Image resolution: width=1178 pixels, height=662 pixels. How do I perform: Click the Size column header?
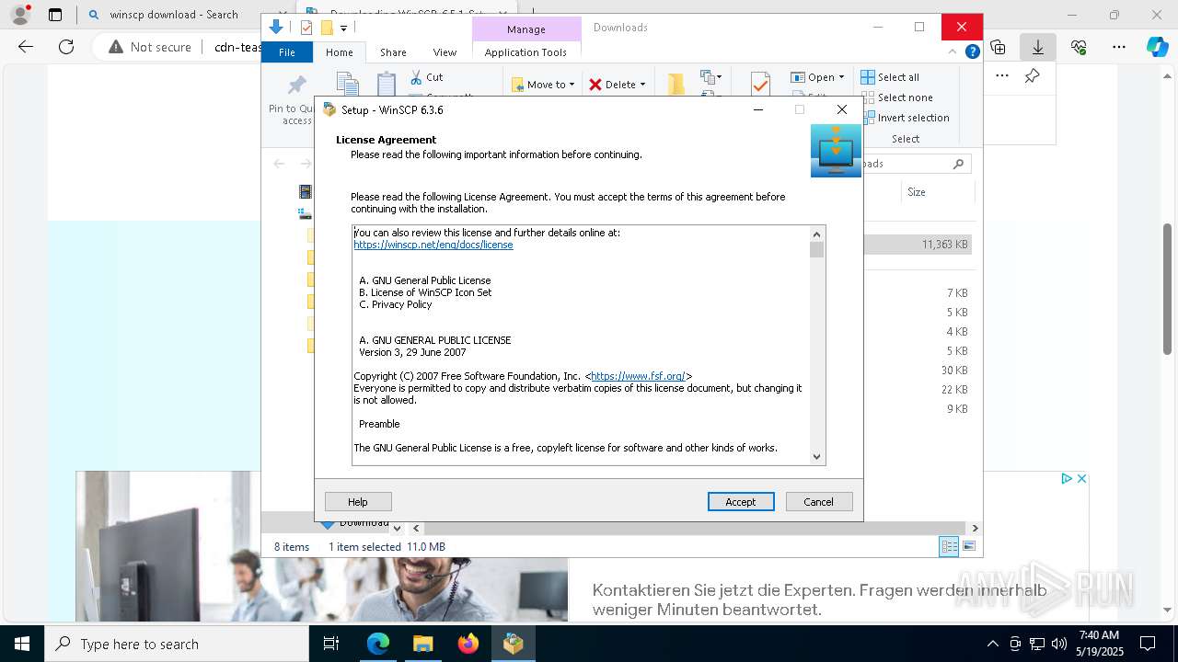click(x=917, y=192)
